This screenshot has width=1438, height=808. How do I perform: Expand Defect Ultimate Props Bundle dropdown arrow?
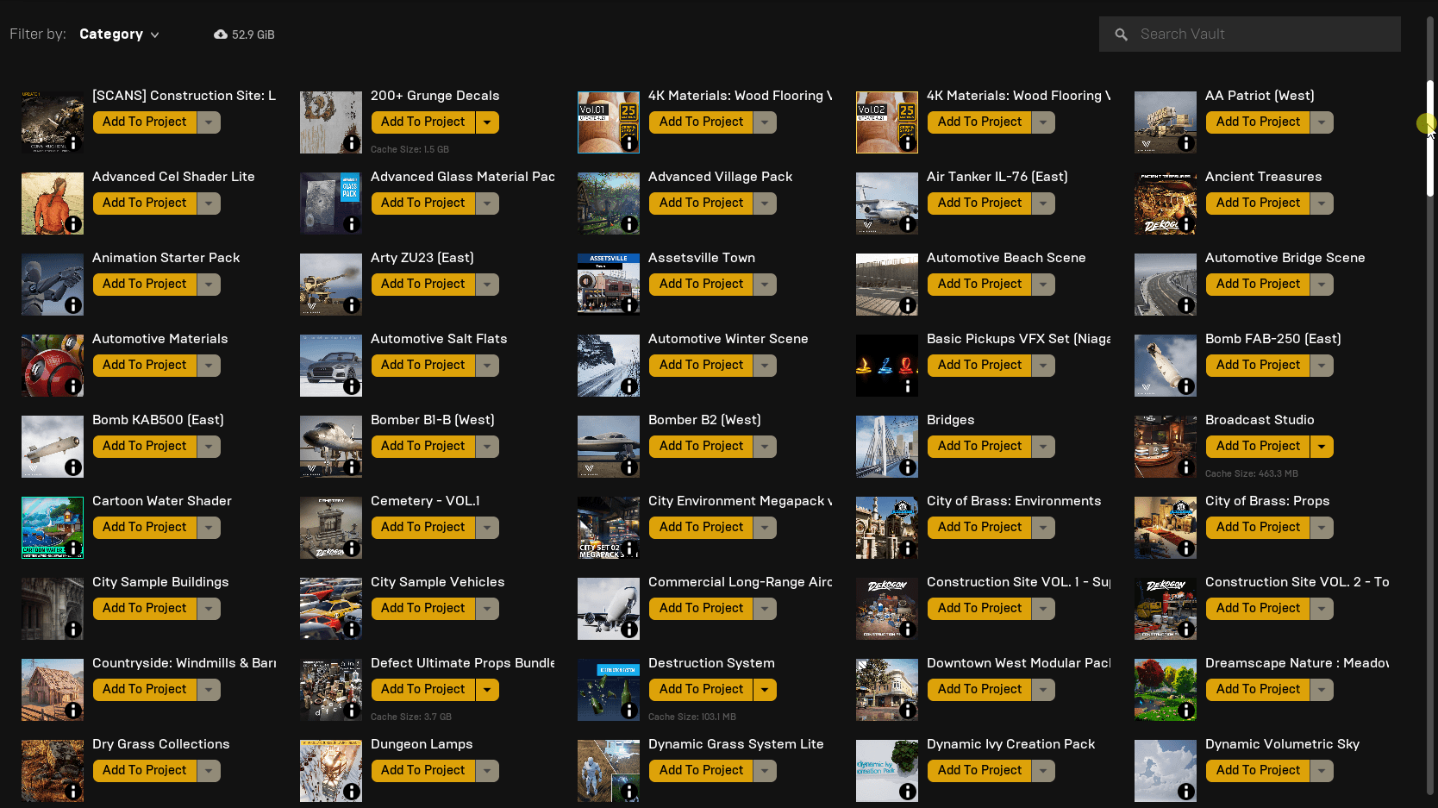487,690
